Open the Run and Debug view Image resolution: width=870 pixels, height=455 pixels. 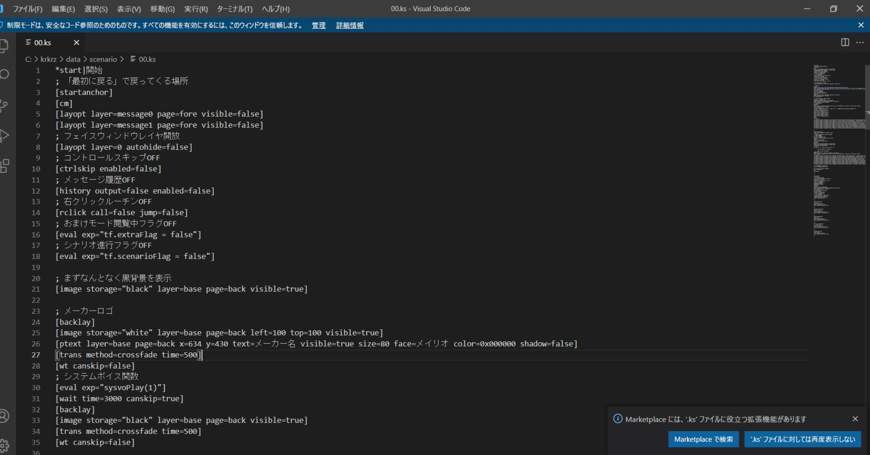pos(4,135)
